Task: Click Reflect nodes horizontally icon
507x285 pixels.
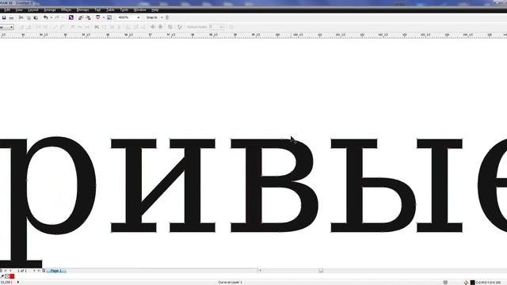Action: pyautogui.click(x=153, y=27)
